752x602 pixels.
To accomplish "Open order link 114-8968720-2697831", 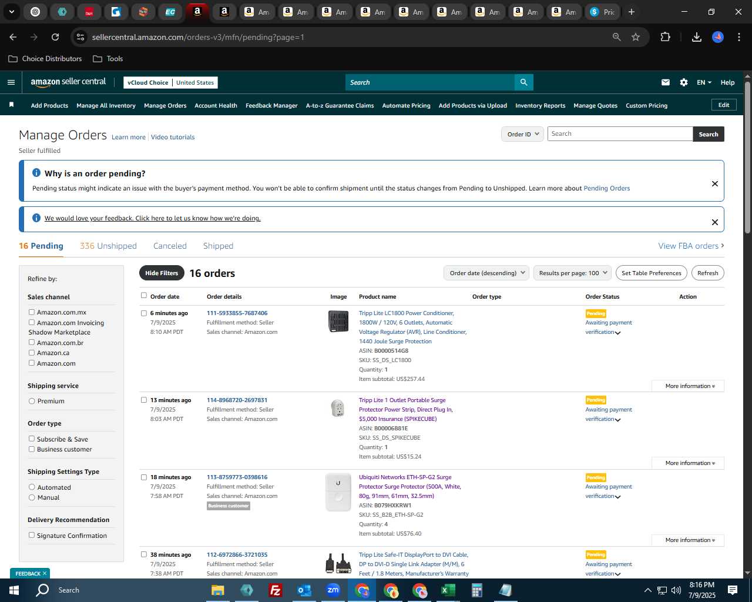I will 237,400.
